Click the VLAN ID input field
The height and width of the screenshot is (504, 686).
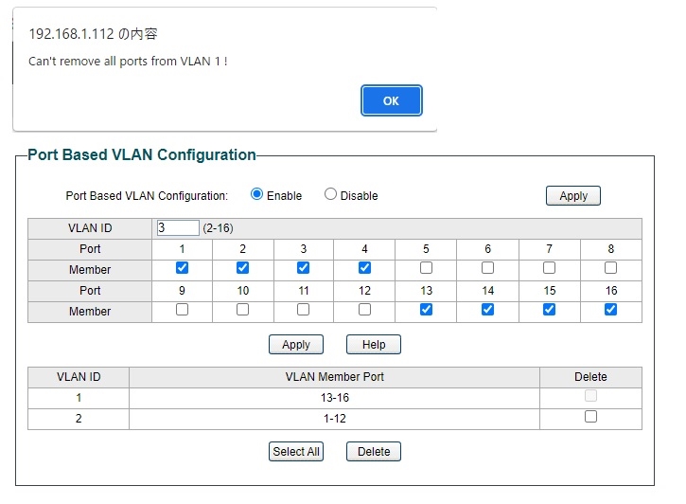click(x=178, y=228)
